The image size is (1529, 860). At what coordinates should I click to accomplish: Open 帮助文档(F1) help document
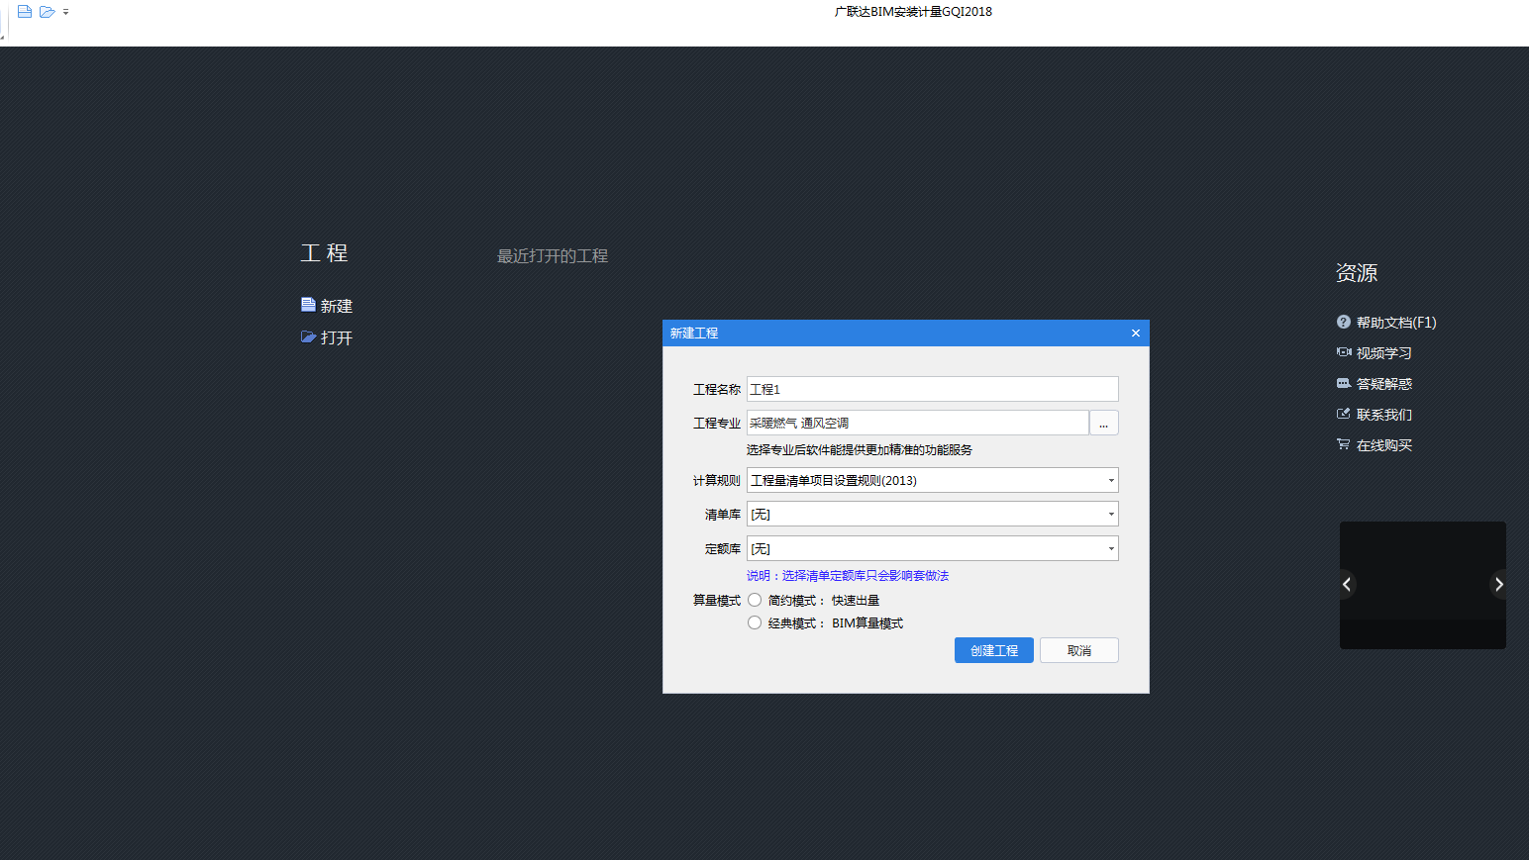1396,323
